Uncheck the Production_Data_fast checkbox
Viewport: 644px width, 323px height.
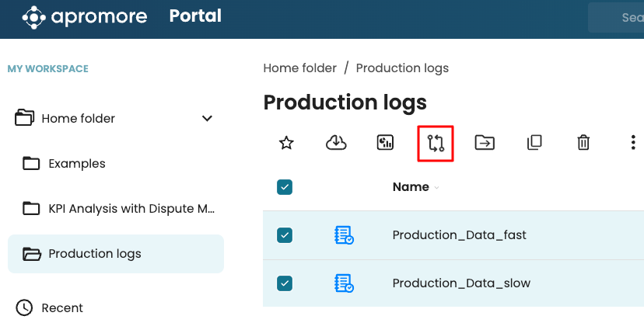285,234
